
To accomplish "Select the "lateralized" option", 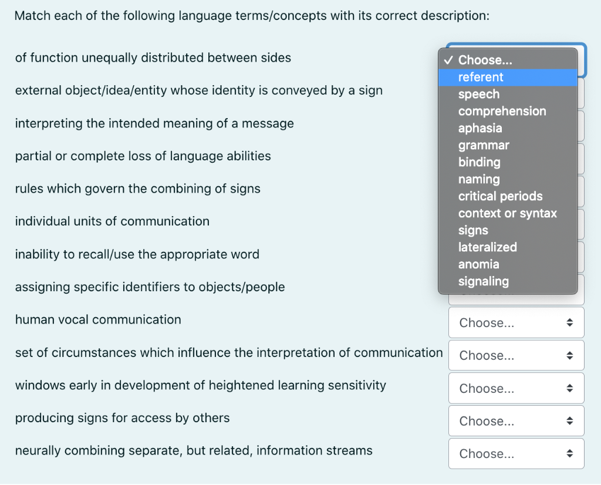I will [488, 247].
